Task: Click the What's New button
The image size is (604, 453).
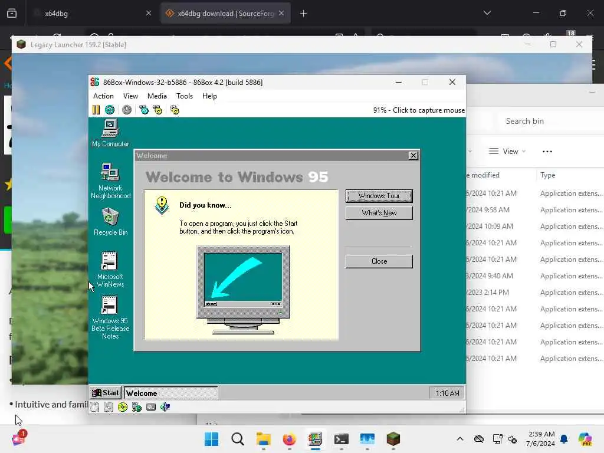Action: pos(379,213)
